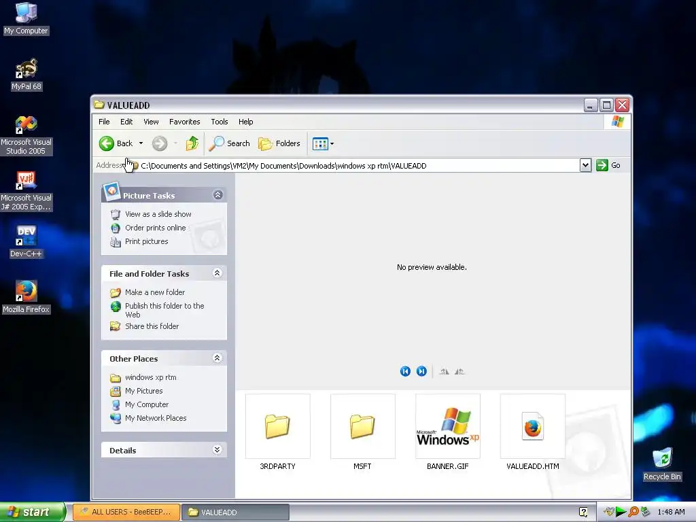The height and width of the screenshot is (522, 696).
Task: Select Microsoft Visual Studio 2005 desktop icon
Action: [27, 135]
